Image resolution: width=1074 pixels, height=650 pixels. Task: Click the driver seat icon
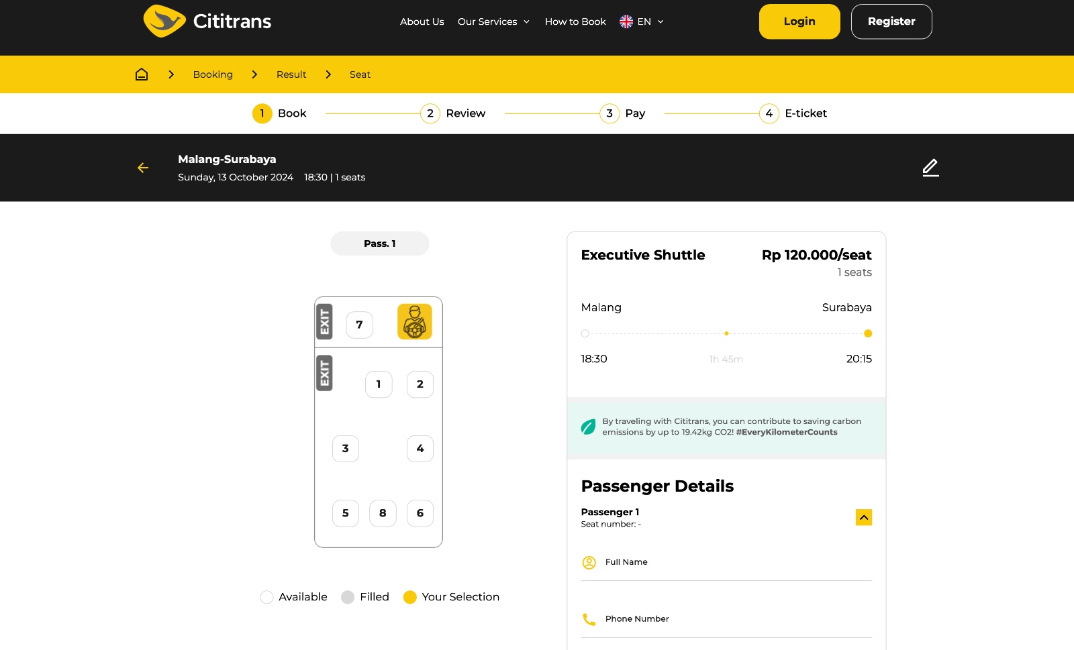coord(414,321)
